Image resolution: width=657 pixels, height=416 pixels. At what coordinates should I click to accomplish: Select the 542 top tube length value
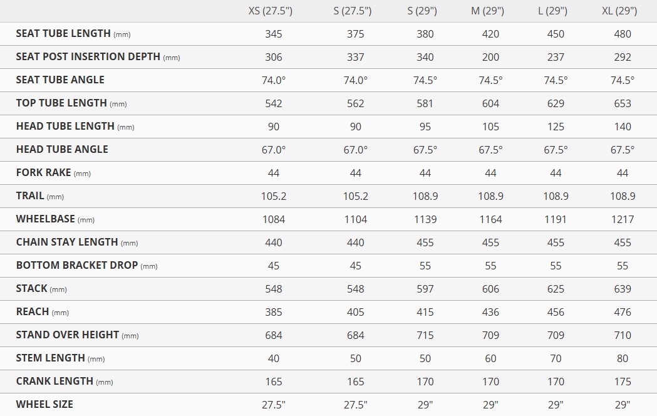click(274, 103)
